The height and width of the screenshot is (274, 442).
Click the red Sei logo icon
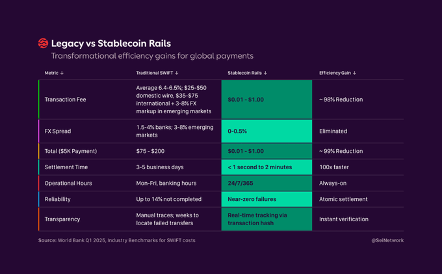click(x=44, y=44)
